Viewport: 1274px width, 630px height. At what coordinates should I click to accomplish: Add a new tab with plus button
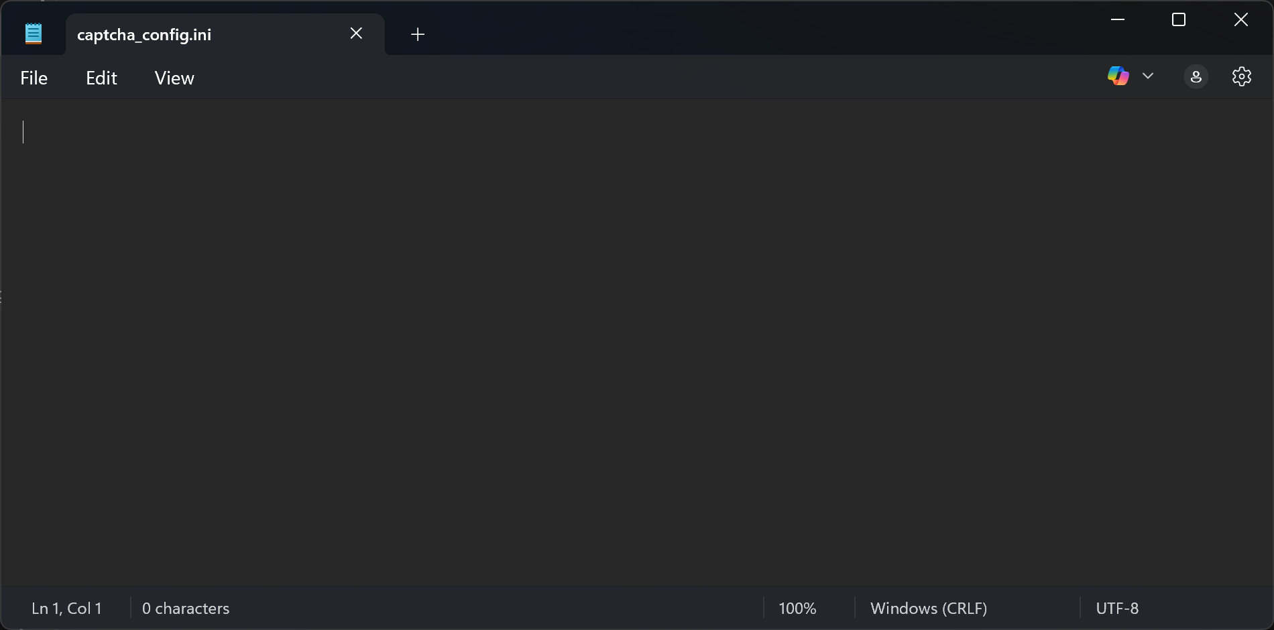tap(418, 34)
